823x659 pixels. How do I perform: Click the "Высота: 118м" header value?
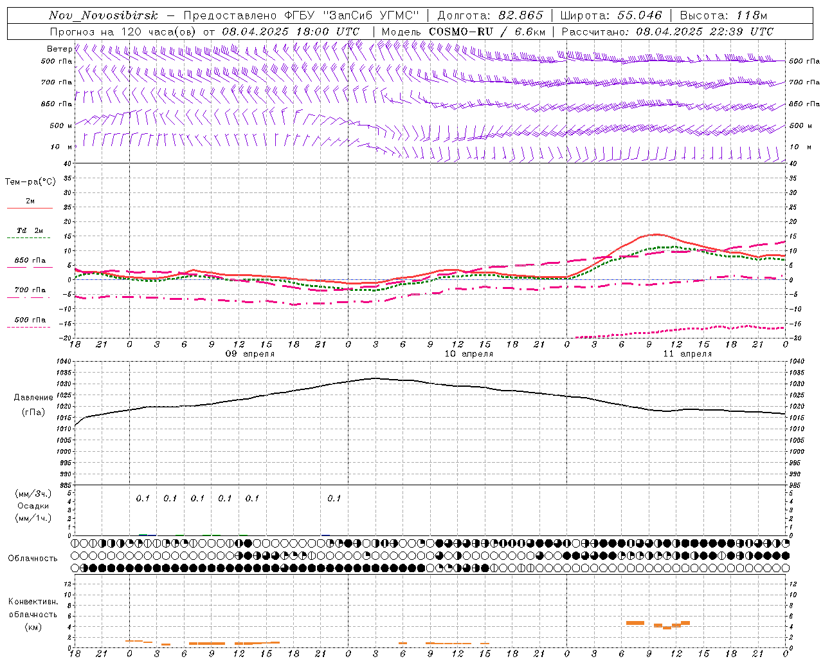point(723,15)
